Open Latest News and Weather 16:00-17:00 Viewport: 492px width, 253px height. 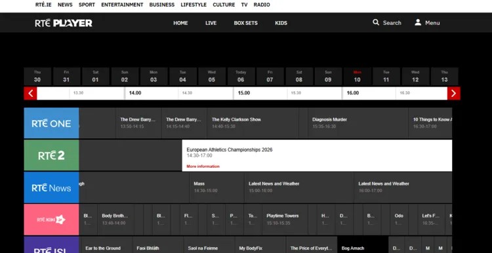tap(403, 187)
